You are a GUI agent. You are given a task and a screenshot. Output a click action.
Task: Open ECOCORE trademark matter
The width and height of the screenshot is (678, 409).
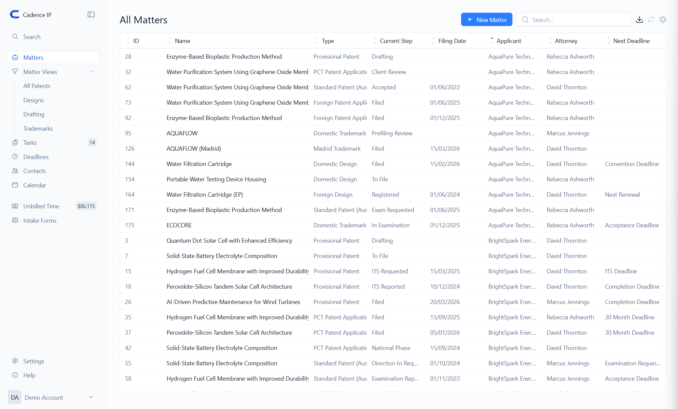tap(393, 225)
